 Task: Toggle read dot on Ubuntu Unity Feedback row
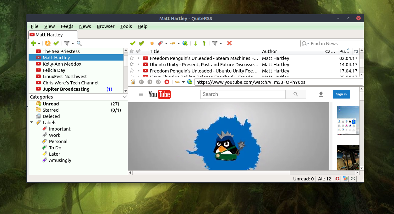coord(139,71)
